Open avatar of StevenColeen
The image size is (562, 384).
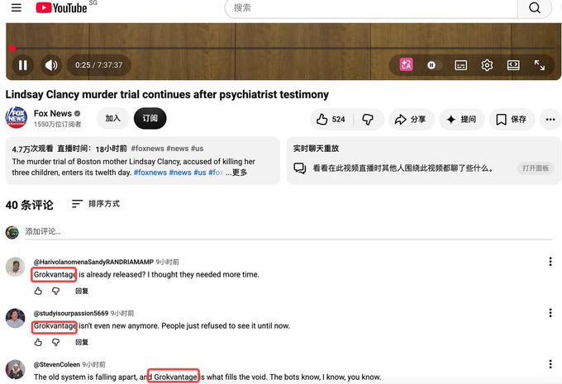(16, 369)
